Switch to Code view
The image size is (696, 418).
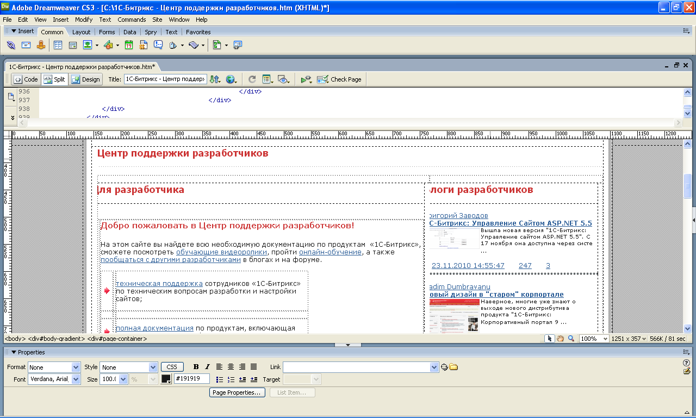pos(26,79)
